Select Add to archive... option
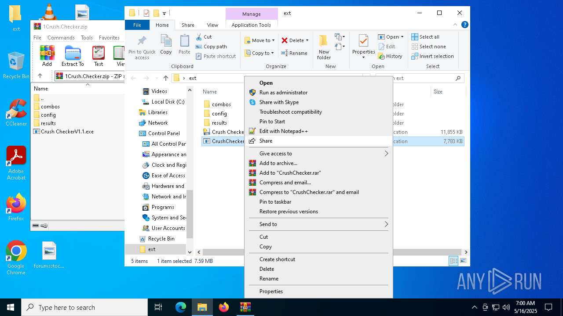This screenshot has height=316, width=563. pos(318,163)
